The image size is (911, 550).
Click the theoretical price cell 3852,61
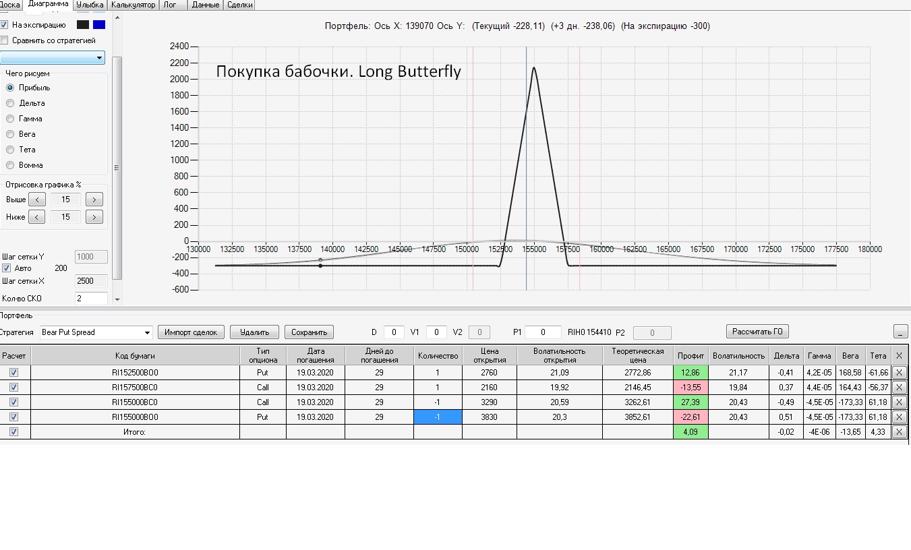[637, 417]
